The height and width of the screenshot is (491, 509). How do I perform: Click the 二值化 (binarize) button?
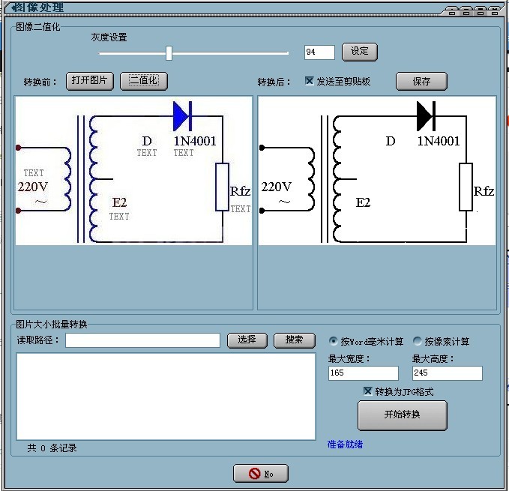143,81
